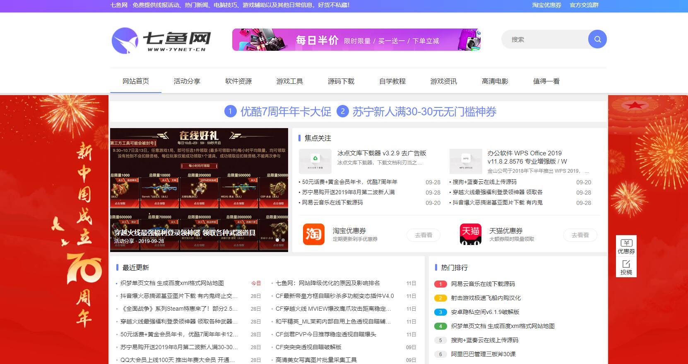Open QQ大会员上线100天 article
Image resolution: width=688 pixels, height=364 pixels.
click(177, 360)
